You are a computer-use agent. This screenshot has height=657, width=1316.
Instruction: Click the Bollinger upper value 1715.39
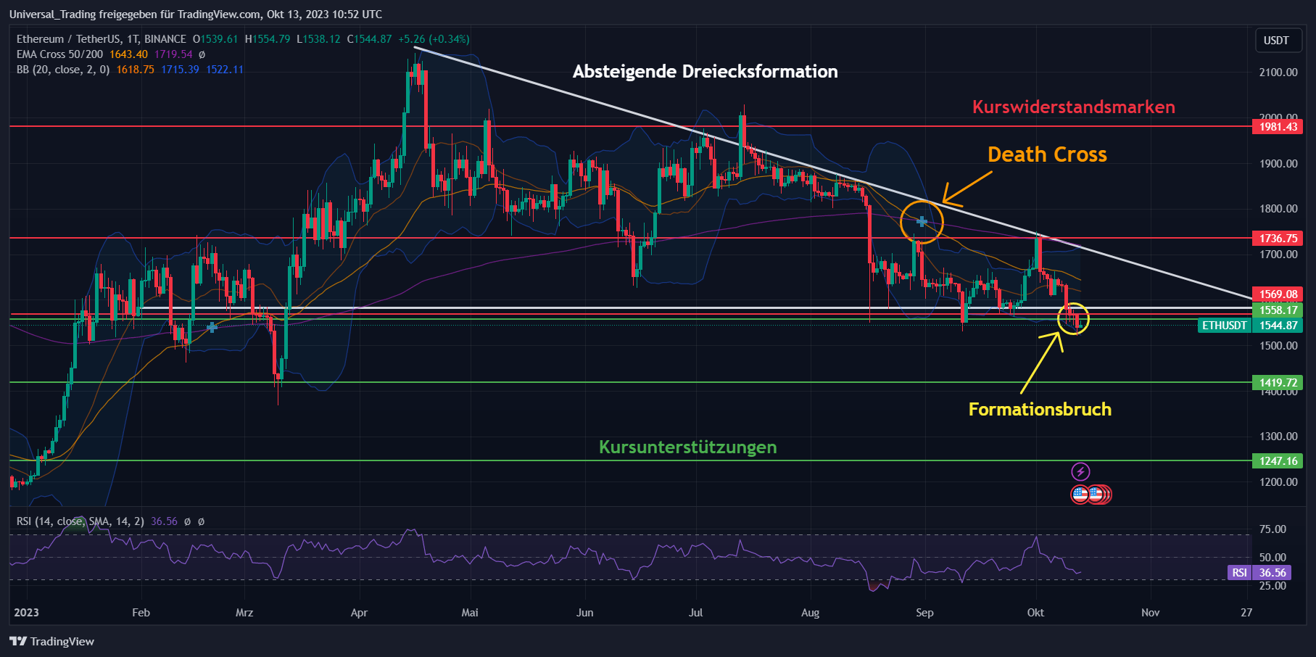pos(180,70)
